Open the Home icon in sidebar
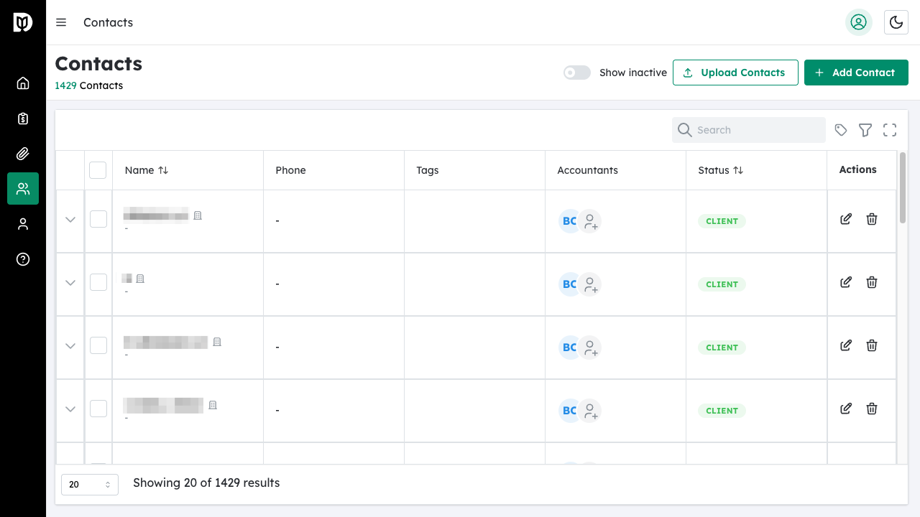920x517 pixels. tap(23, 83)
